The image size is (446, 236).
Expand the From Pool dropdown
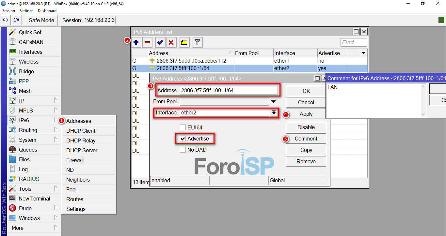coord(274,101)
